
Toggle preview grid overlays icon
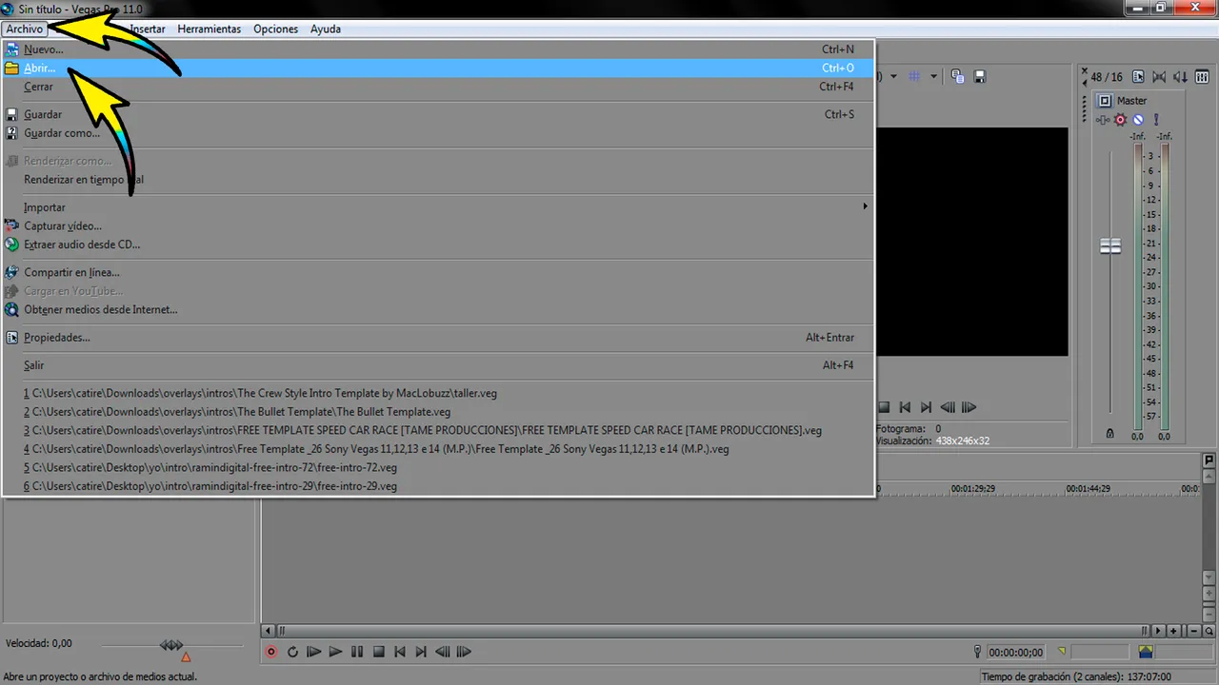914,77
